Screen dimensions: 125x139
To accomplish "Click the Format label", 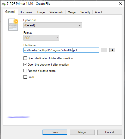I will click(28, 33).
